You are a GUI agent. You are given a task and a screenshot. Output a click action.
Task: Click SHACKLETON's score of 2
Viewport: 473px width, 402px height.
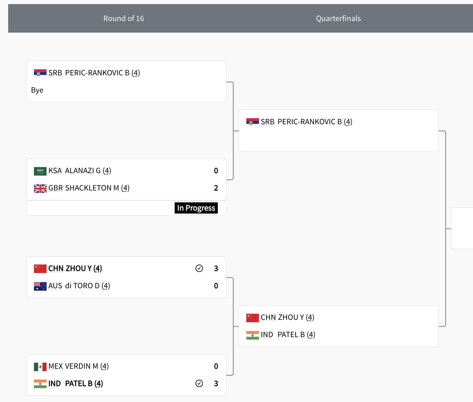click(x=216, y=188)
